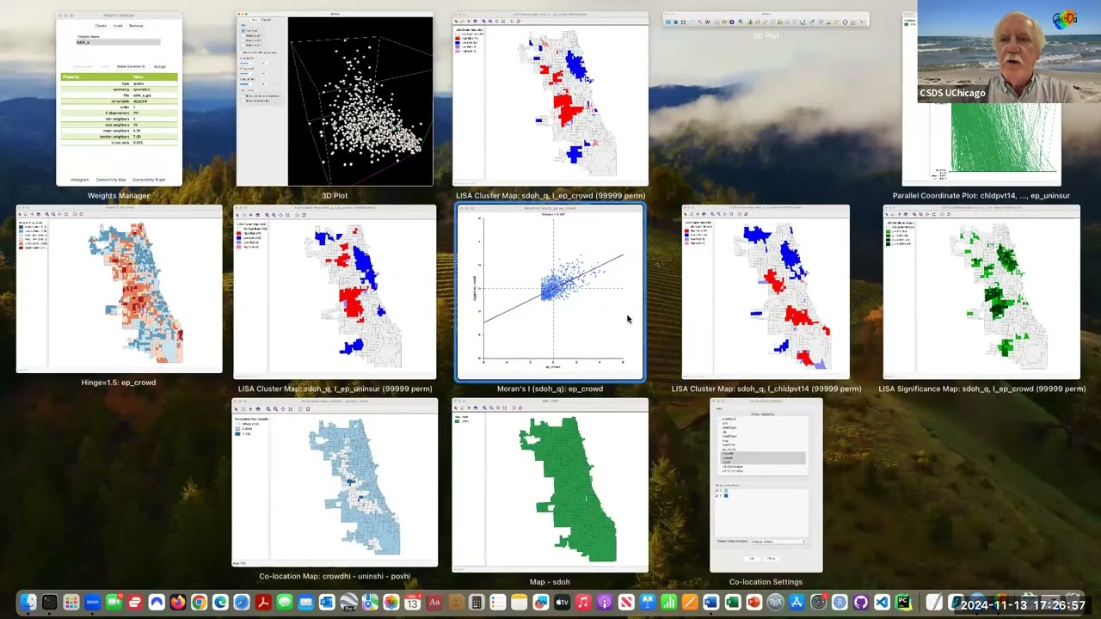Open the Music app in Dock
This screenshot has height=619, width=1101.
pyautogui.click(x=583, y=602)
